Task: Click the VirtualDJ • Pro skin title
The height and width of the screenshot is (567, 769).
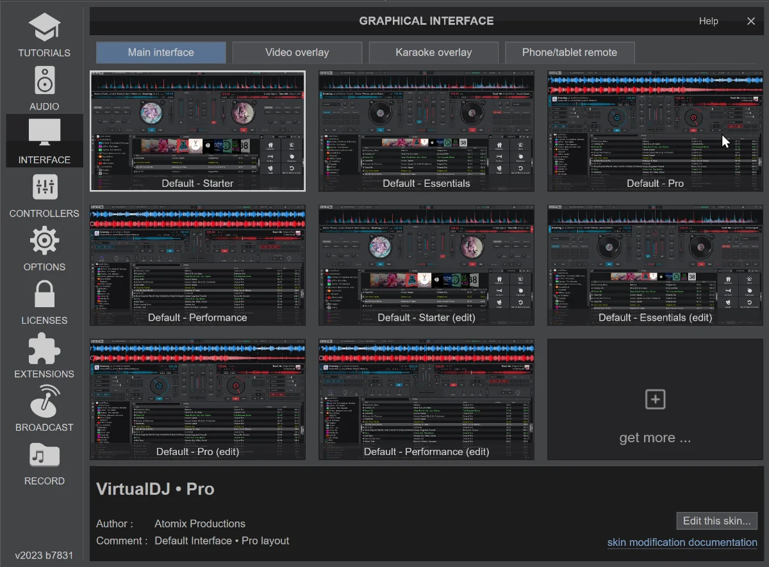Action: tap(155, 489)
